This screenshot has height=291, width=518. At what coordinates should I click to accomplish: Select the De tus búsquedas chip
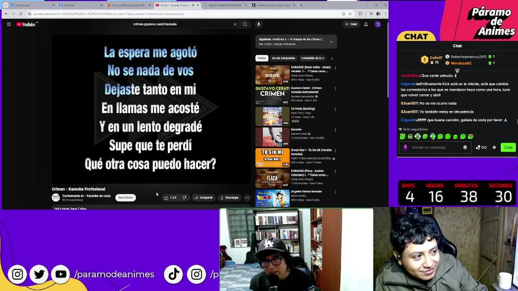283,58
